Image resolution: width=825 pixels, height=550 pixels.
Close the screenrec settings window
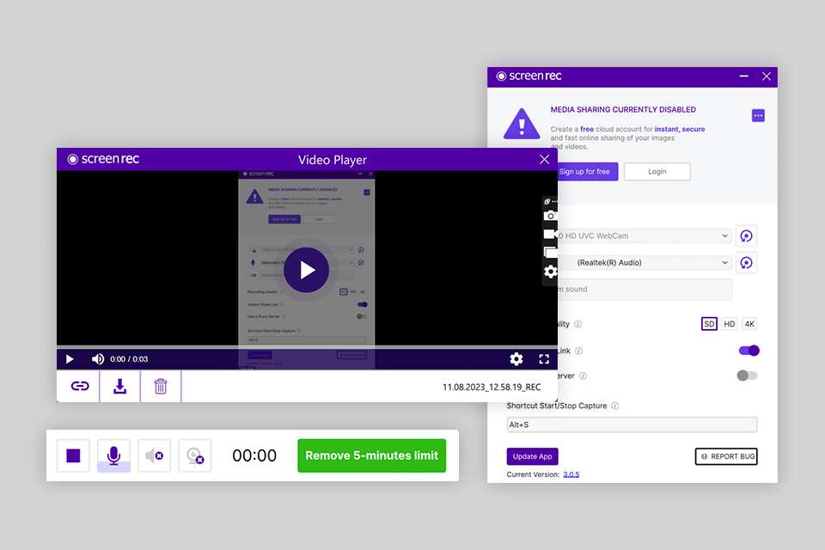click(x=767, y=76)
